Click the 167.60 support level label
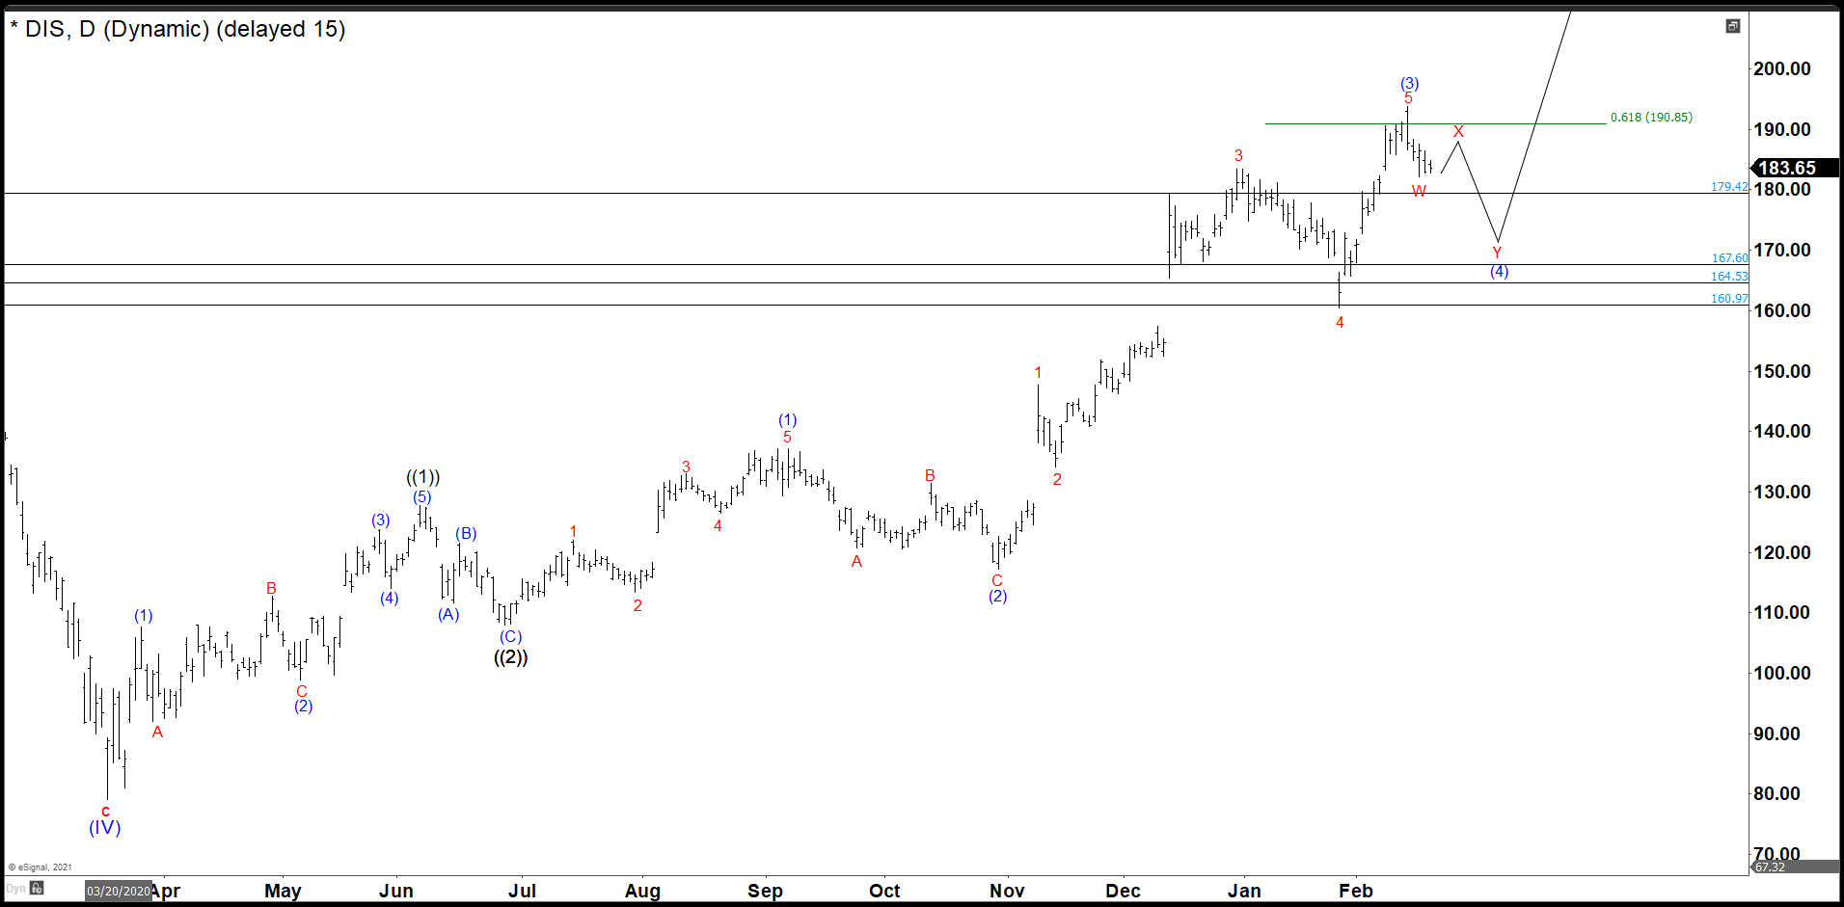This screenshot has height=907, width=1844. click(x=1729, y=258)
